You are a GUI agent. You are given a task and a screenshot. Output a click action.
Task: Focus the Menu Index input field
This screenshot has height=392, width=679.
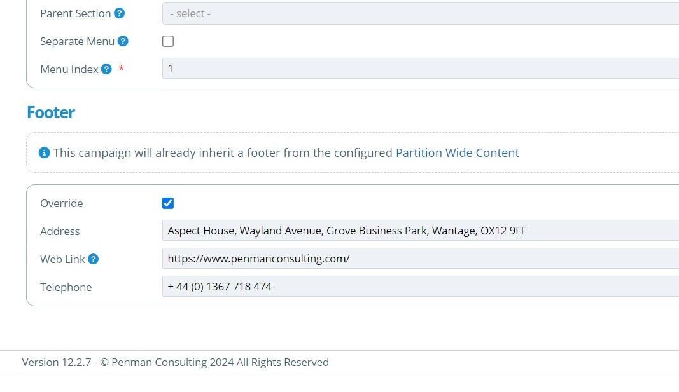click(x=420, y=69)
